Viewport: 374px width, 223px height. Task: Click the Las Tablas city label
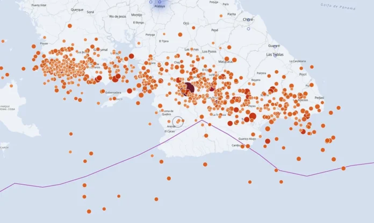pos(275,55)
